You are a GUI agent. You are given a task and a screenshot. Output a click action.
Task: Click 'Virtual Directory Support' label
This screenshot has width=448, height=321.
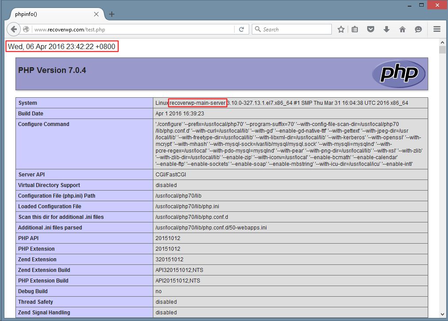pos(49,185)
